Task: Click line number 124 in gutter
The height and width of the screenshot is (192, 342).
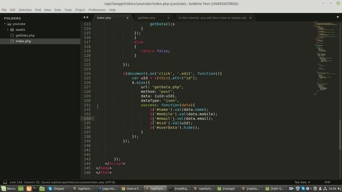Action: click(87, 74)
